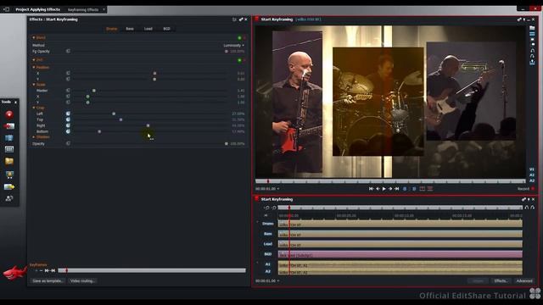543x305 pixels.
Task: Collapse the Position group
Action: coord(34,68)
